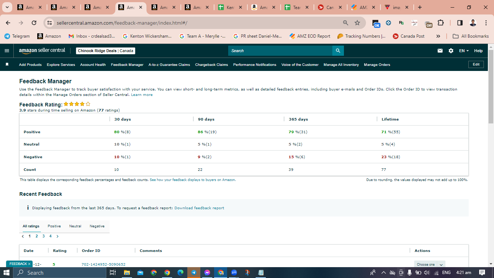Click the Edit button in the nav bar

476,64
